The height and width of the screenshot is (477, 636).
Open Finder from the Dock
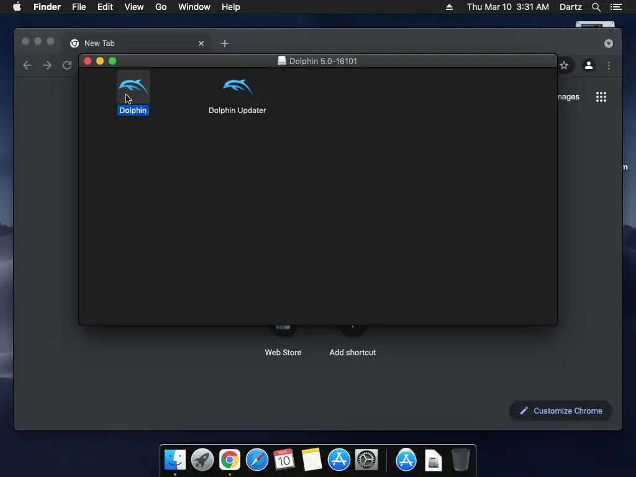click(175, 460)
